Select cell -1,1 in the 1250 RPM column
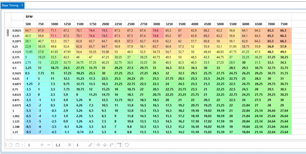 tap(68, 132)
